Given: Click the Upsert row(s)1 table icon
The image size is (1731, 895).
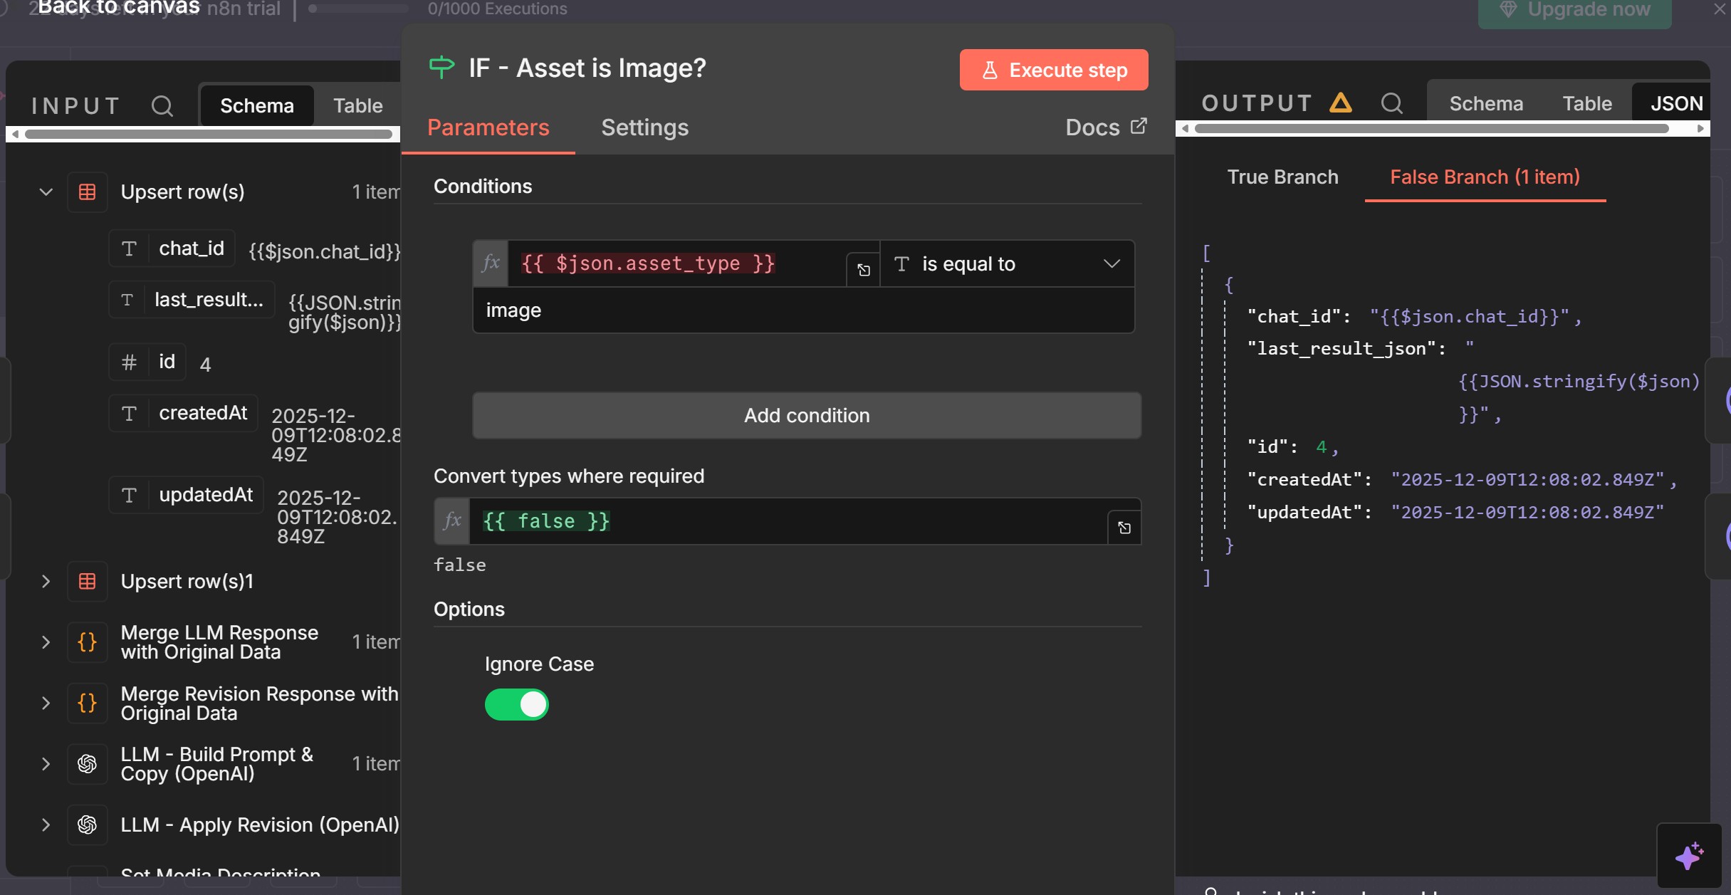Looking at the screenshot, I should tap(88, 581).
